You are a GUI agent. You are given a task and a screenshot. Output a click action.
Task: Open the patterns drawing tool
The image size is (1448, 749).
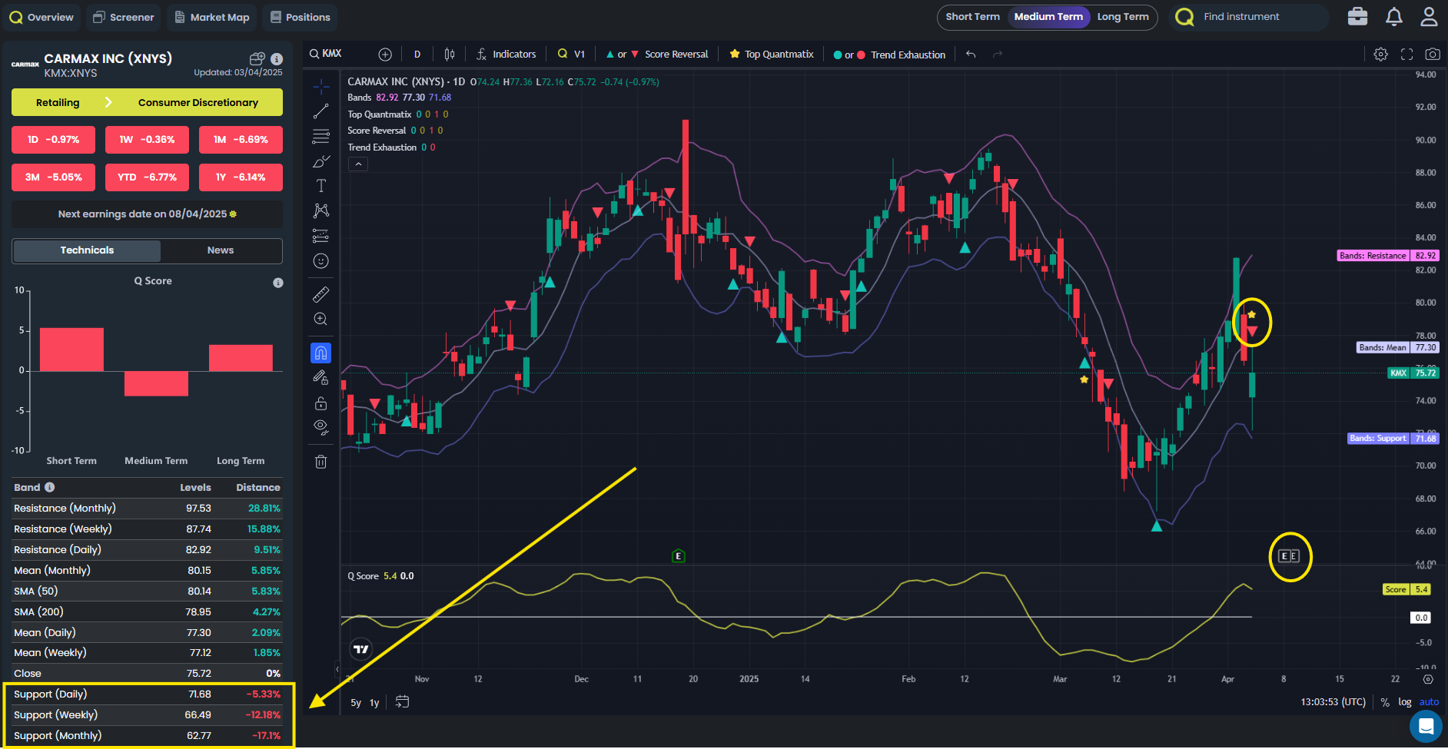coord(321,210)
